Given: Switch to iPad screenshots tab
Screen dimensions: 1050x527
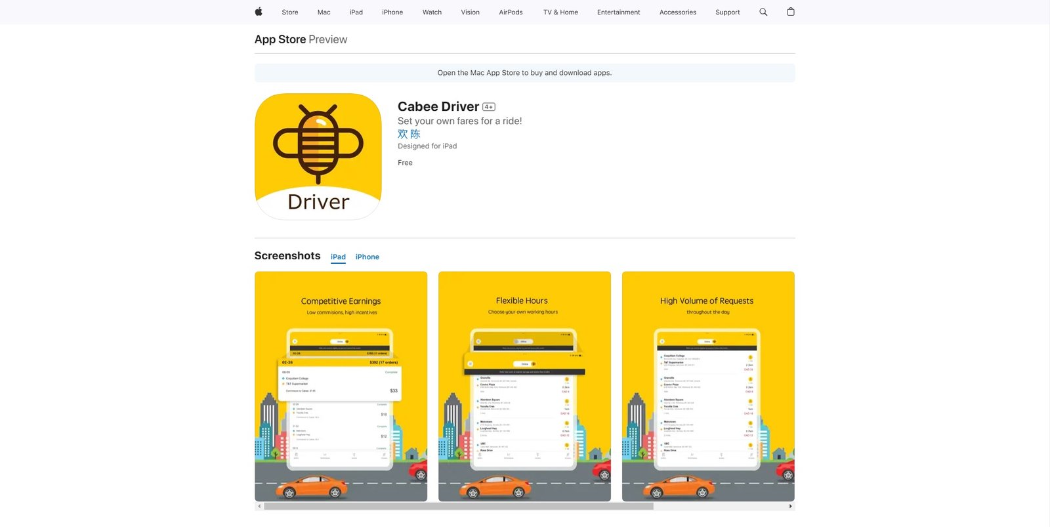Looking at the screenshot, I should coord(338,257).
